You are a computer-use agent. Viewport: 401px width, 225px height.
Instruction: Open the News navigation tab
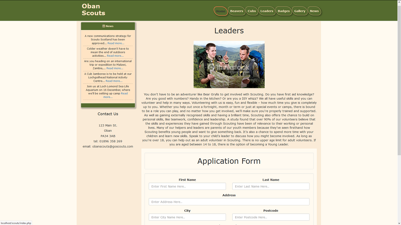(x=314, y=11)
